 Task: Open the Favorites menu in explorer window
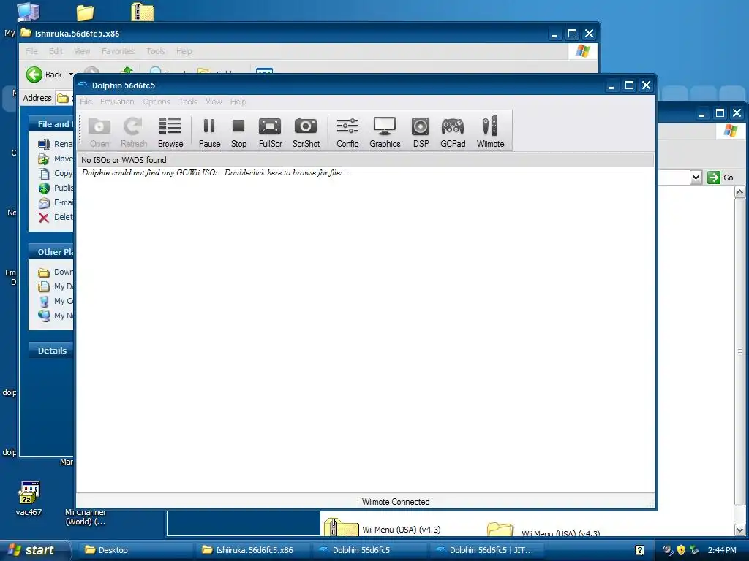click(118, 51)
